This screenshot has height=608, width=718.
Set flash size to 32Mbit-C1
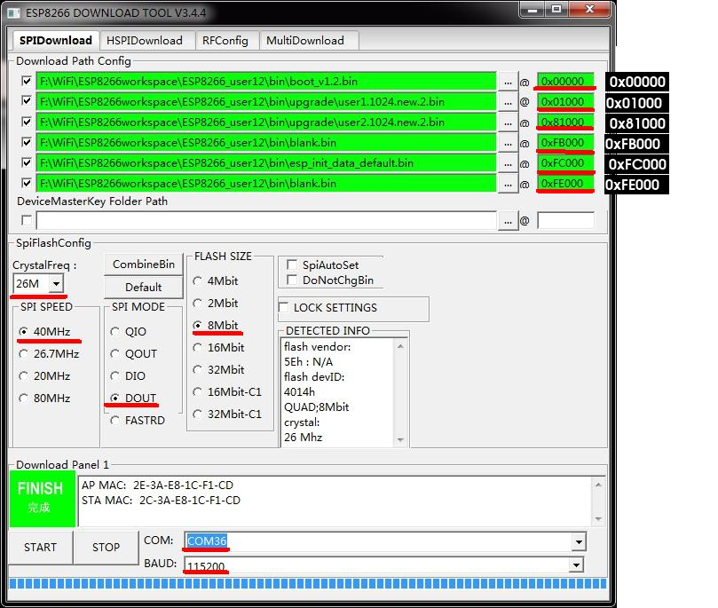227,414
